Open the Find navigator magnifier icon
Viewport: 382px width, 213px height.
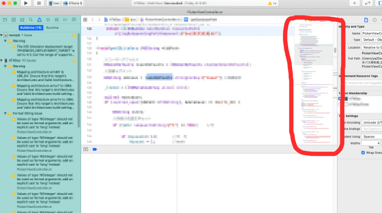click(31, 19)
